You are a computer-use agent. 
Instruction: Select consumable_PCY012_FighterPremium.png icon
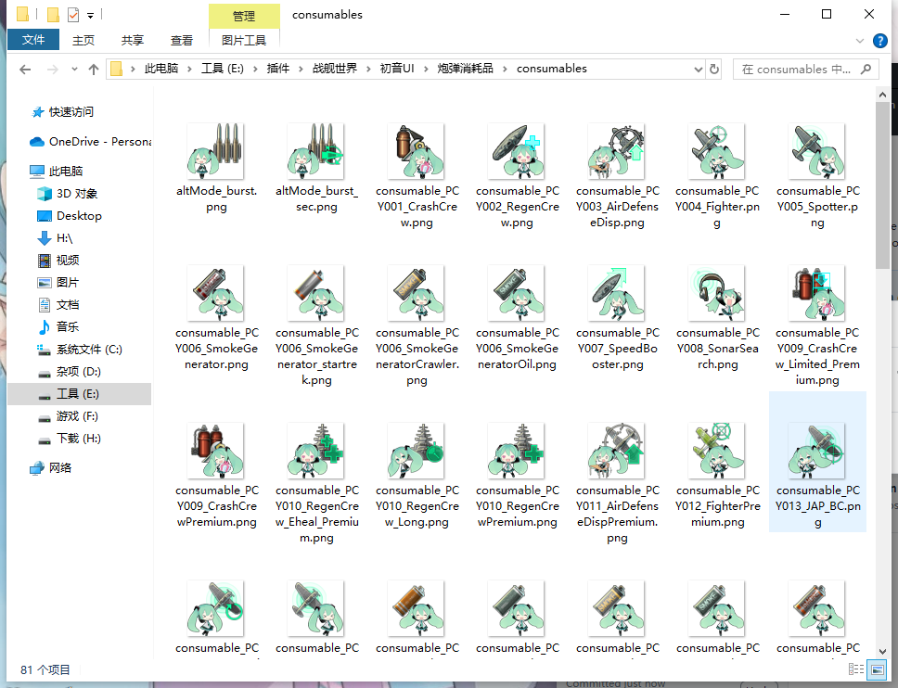[x=717, y=451]
